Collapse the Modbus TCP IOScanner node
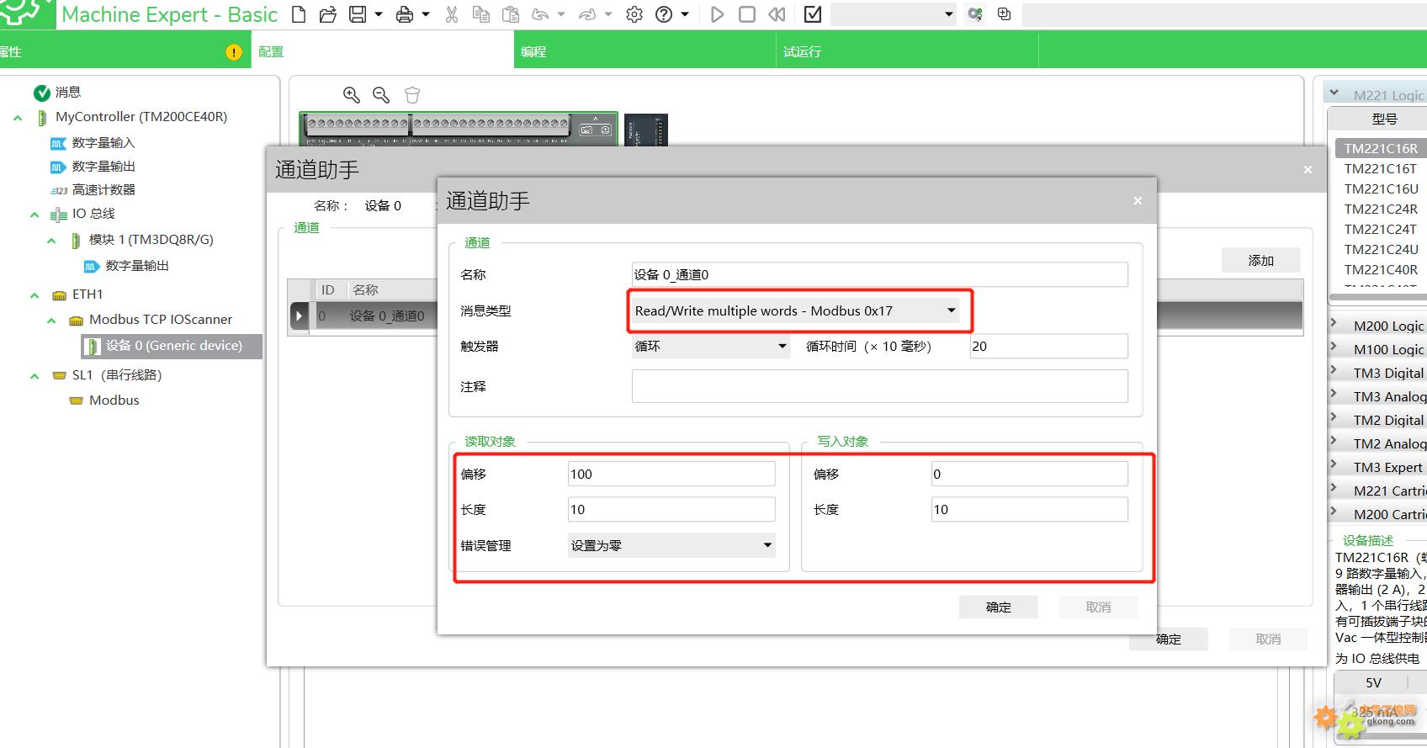This screenshot has height=748, width=1427. point(51,321)
